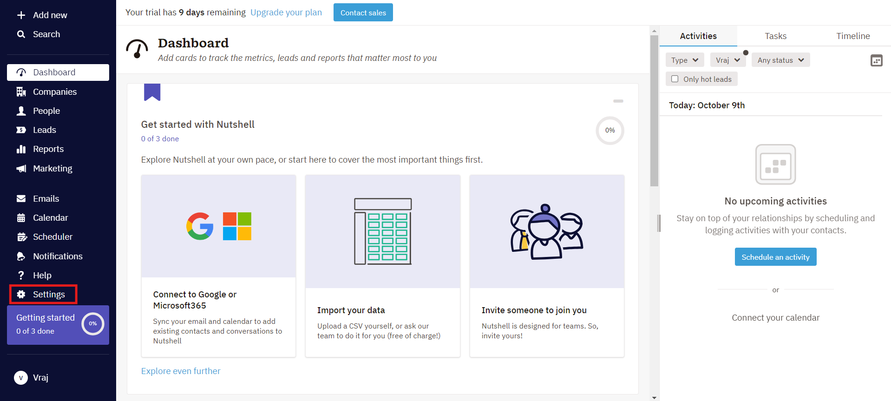
Task: Click the Search magnifier icon
Action: pos(21,34)
